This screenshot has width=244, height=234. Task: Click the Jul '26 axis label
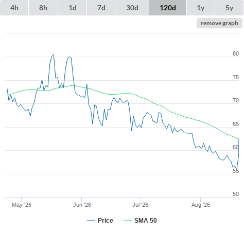[140, 205]
